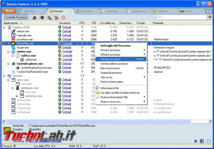Viewport: 214px width, 149px height.
Task: Click the home icon at bottom right
Action: [x=196, y=141]
